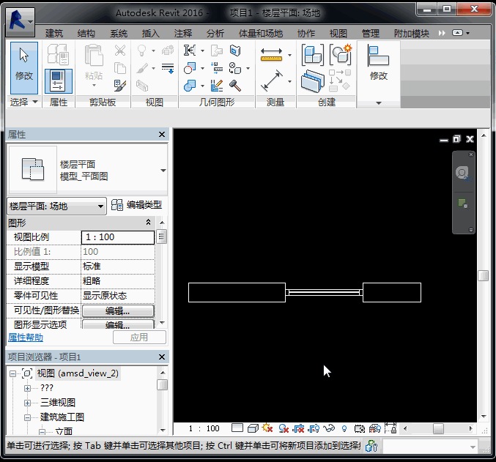Open the type selector dropdown for 楼层平面
496x462 pixels.
163,170
